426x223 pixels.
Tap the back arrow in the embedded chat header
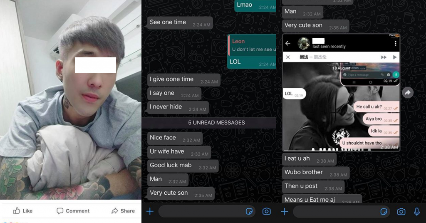[288, 43]
